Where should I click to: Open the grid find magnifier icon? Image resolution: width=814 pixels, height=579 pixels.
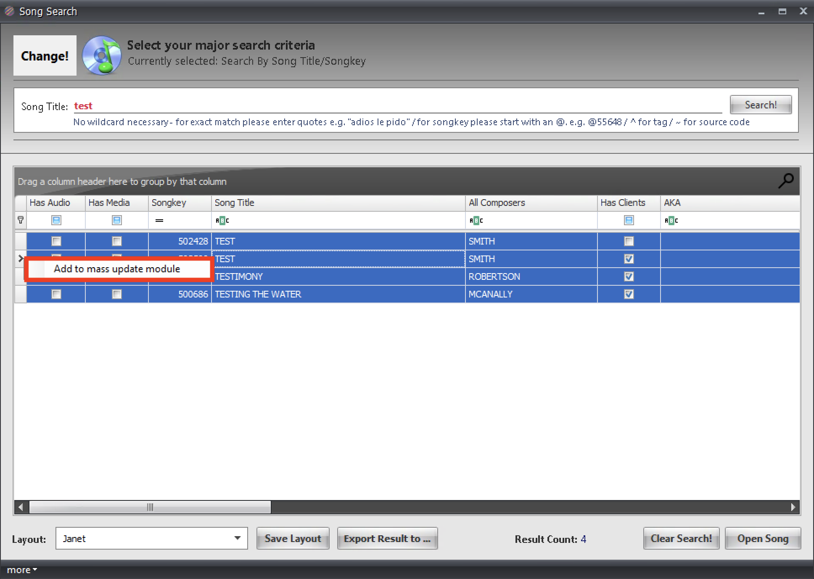785,181
